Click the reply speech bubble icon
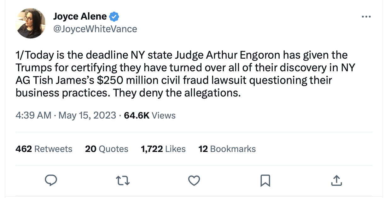The width and height of the screenshot is (391, 198). point(50,180)
